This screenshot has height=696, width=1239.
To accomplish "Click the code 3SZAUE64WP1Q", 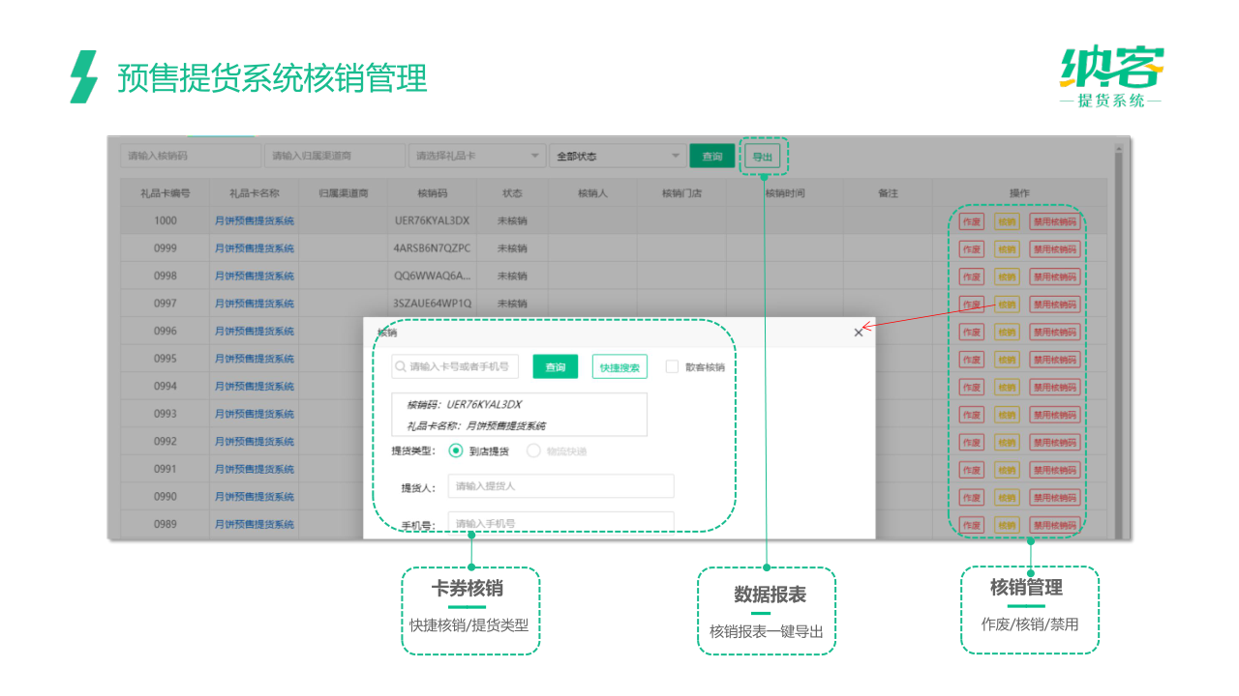I will pyautogui.click(x=433, y=304).
